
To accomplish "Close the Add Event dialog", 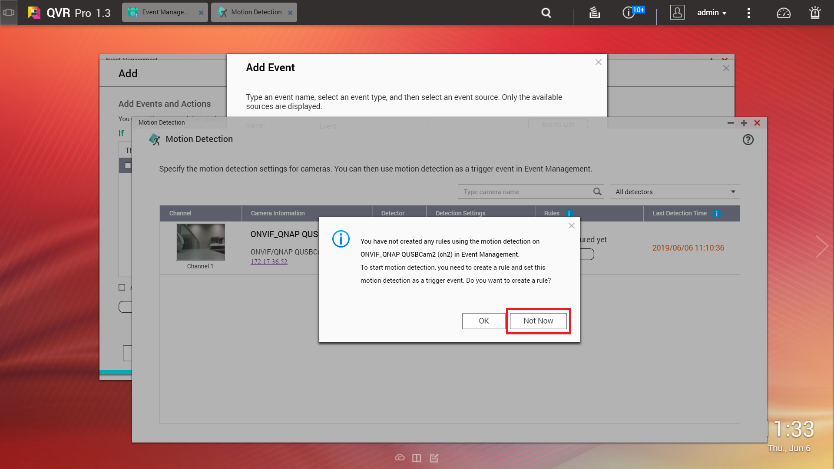I will pos(598,62).
